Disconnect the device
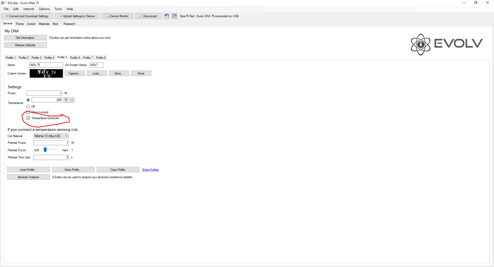This screenshot has width=494, height=267. click(148, 16)
